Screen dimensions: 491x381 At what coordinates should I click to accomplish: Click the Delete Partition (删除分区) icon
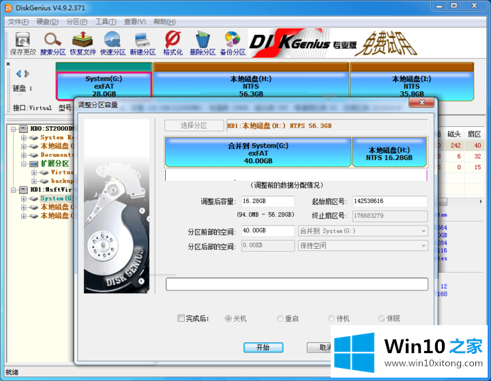tap(203, 43)
